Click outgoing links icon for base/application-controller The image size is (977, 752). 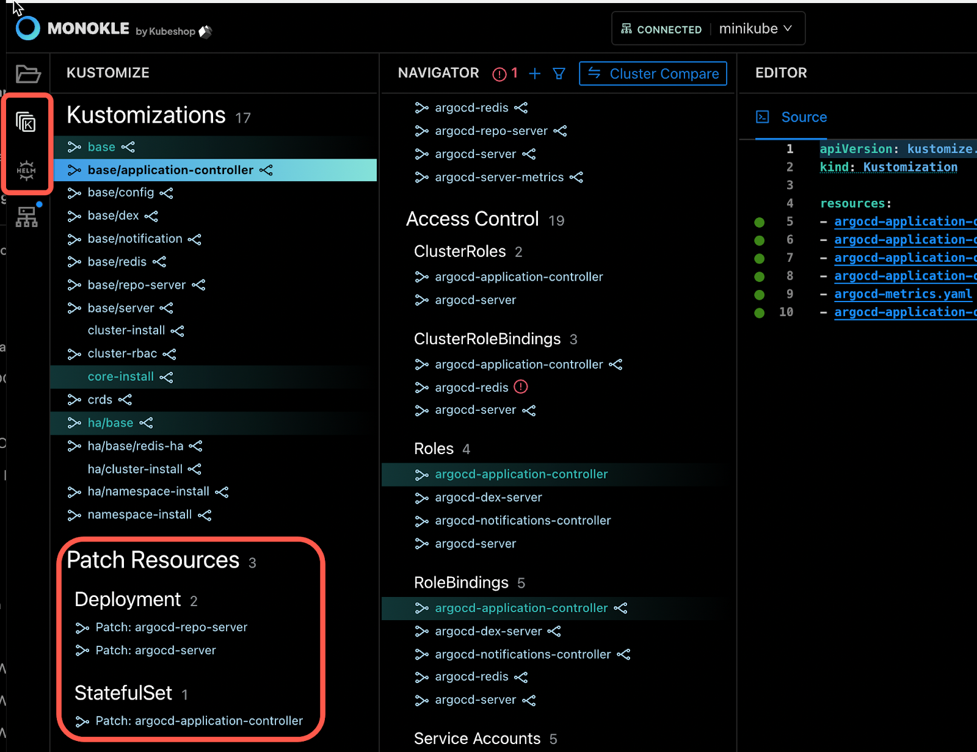pos(266,170)
